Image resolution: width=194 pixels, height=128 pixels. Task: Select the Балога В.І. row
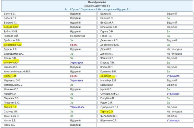click(49, 14)
